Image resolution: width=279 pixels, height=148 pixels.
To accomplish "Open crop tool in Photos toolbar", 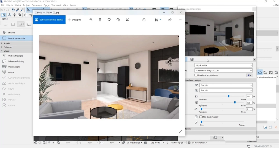I will coord(127,20).
